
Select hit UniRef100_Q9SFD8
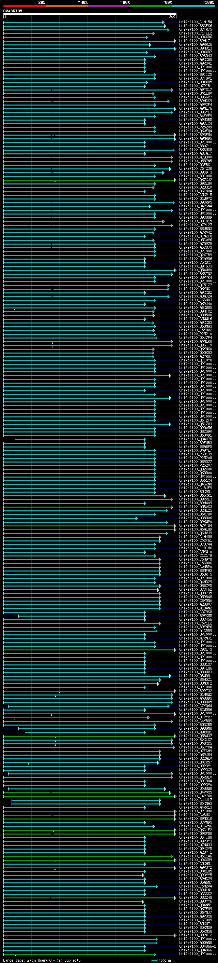(x=196, y=834)
